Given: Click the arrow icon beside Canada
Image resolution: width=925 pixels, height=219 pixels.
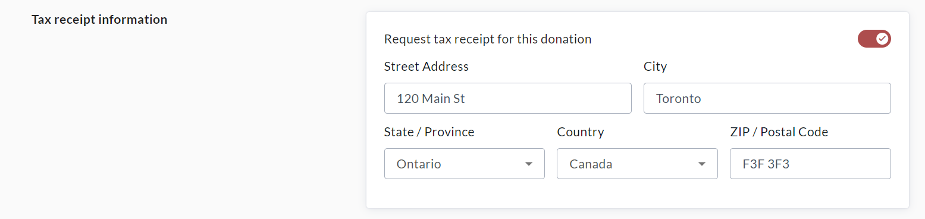Looking at the screenshot, I should pos(701,164).
